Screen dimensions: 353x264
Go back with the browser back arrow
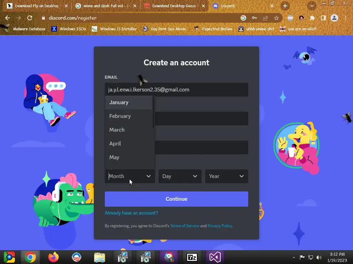point(8,18)
